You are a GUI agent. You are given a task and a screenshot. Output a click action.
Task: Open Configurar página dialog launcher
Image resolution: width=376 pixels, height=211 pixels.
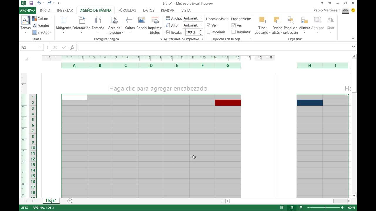tap(161, 39)
